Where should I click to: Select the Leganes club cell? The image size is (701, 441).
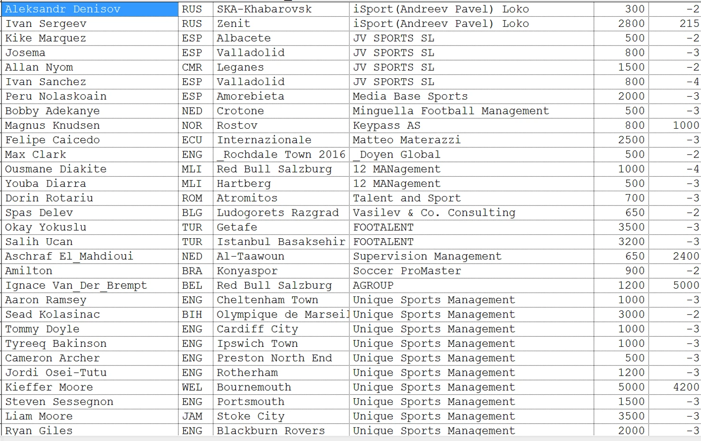pos(281,67)
